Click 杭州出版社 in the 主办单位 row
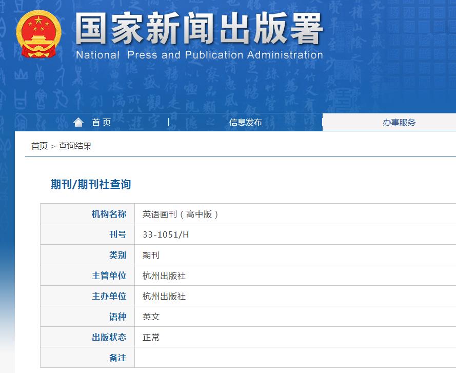 [x=164, y=296]
